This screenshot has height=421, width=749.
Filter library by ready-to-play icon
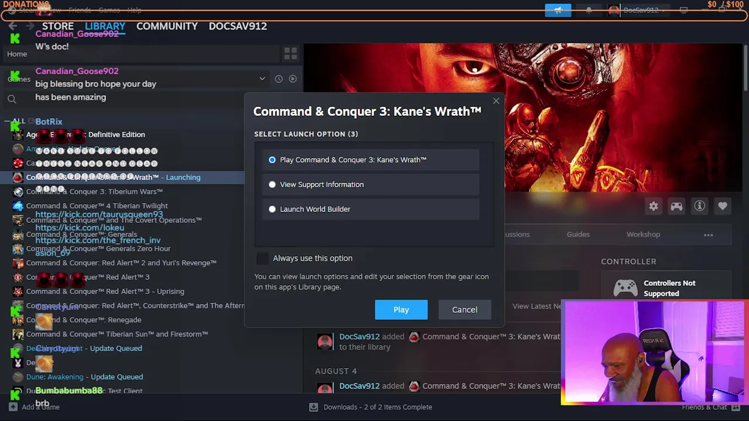(x=293, y=79)
